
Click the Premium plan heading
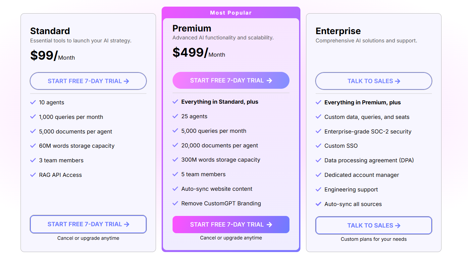point(192,28)
